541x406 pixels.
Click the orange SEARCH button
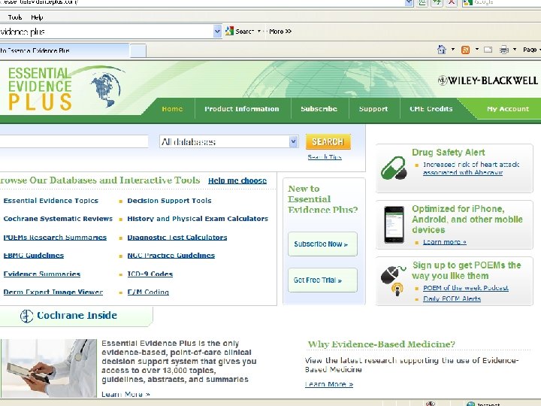pos(328,141)
